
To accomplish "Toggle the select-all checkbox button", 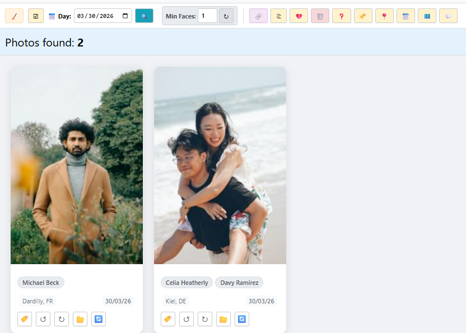I will pos(36,16).
